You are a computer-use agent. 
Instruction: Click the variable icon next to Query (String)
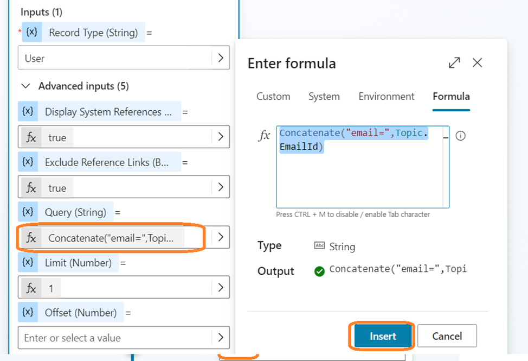pos(28,212)
